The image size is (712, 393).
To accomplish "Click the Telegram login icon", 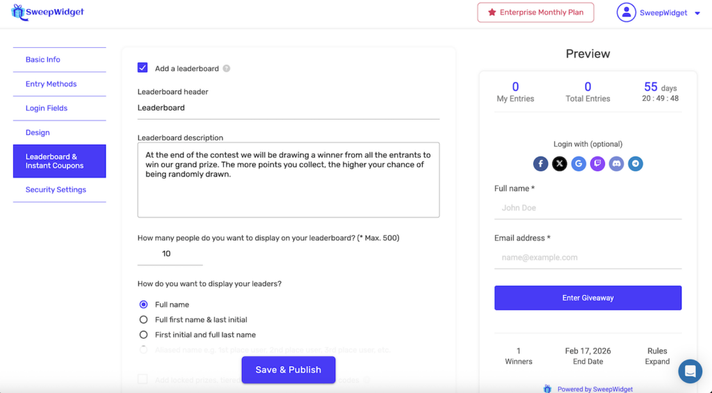I will pyautogui.click(x=635, y=164).
